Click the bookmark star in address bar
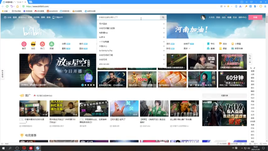The width and height of the screenshot is (268, 151). 228,6
